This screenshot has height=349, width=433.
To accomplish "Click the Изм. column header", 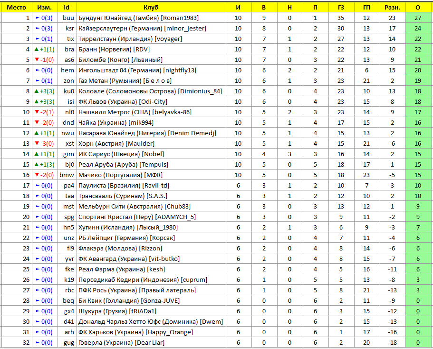I will point(45,8).
